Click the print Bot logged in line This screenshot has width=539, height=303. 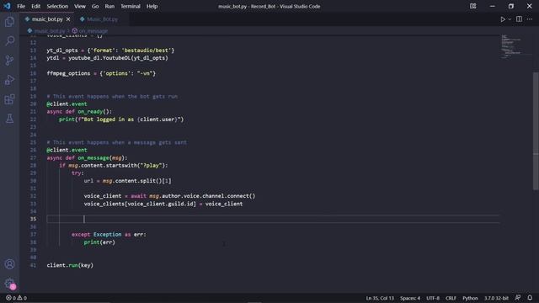(121, 120)
